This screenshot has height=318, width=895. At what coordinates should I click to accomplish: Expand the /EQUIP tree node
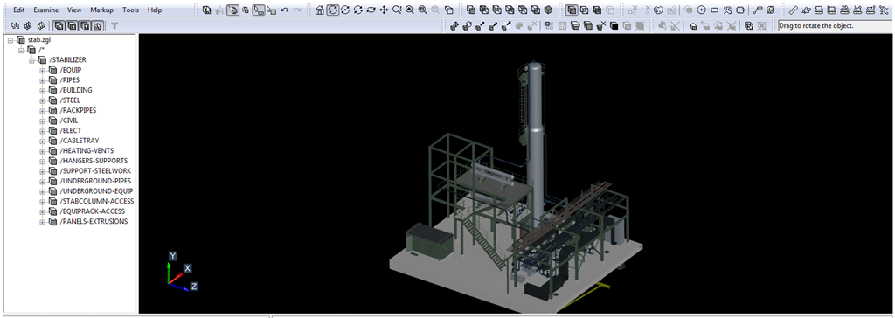(42, 70)
